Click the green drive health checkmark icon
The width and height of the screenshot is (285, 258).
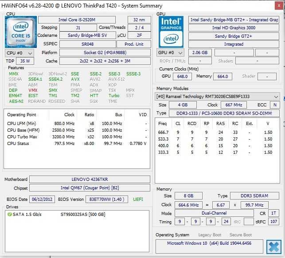[9, 215]
